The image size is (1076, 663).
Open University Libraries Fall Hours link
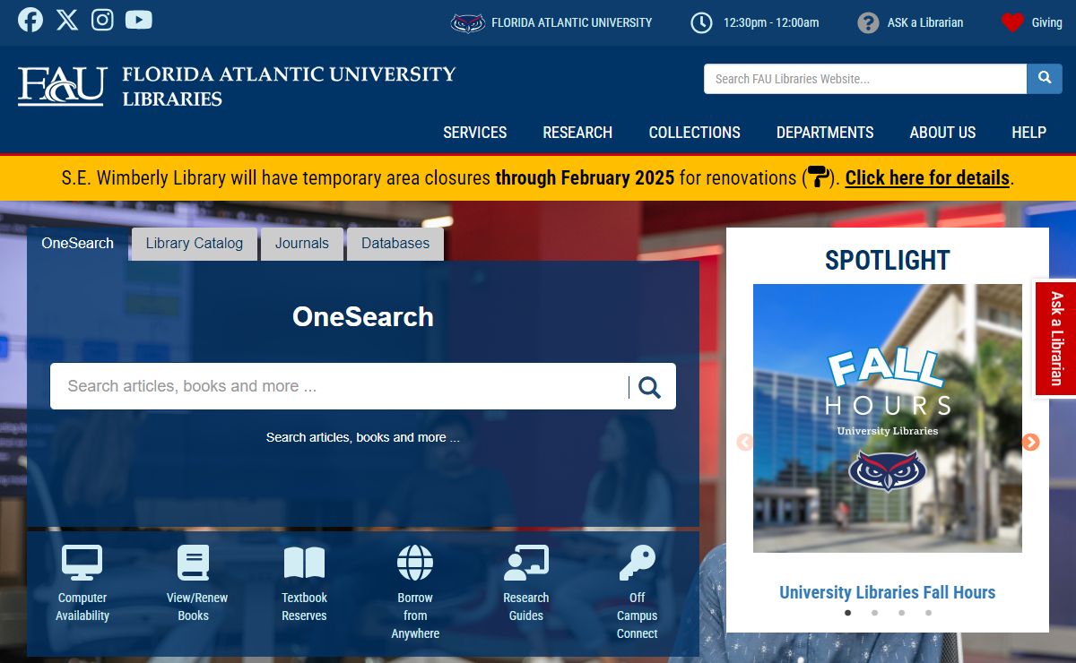coord(888,592)
